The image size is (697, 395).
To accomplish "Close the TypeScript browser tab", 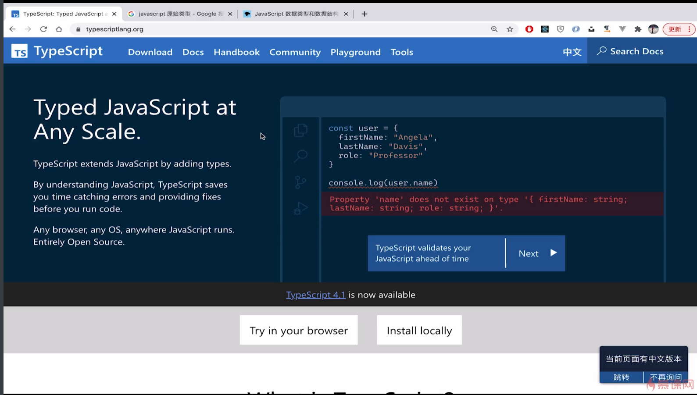I will tap(114, 14).
